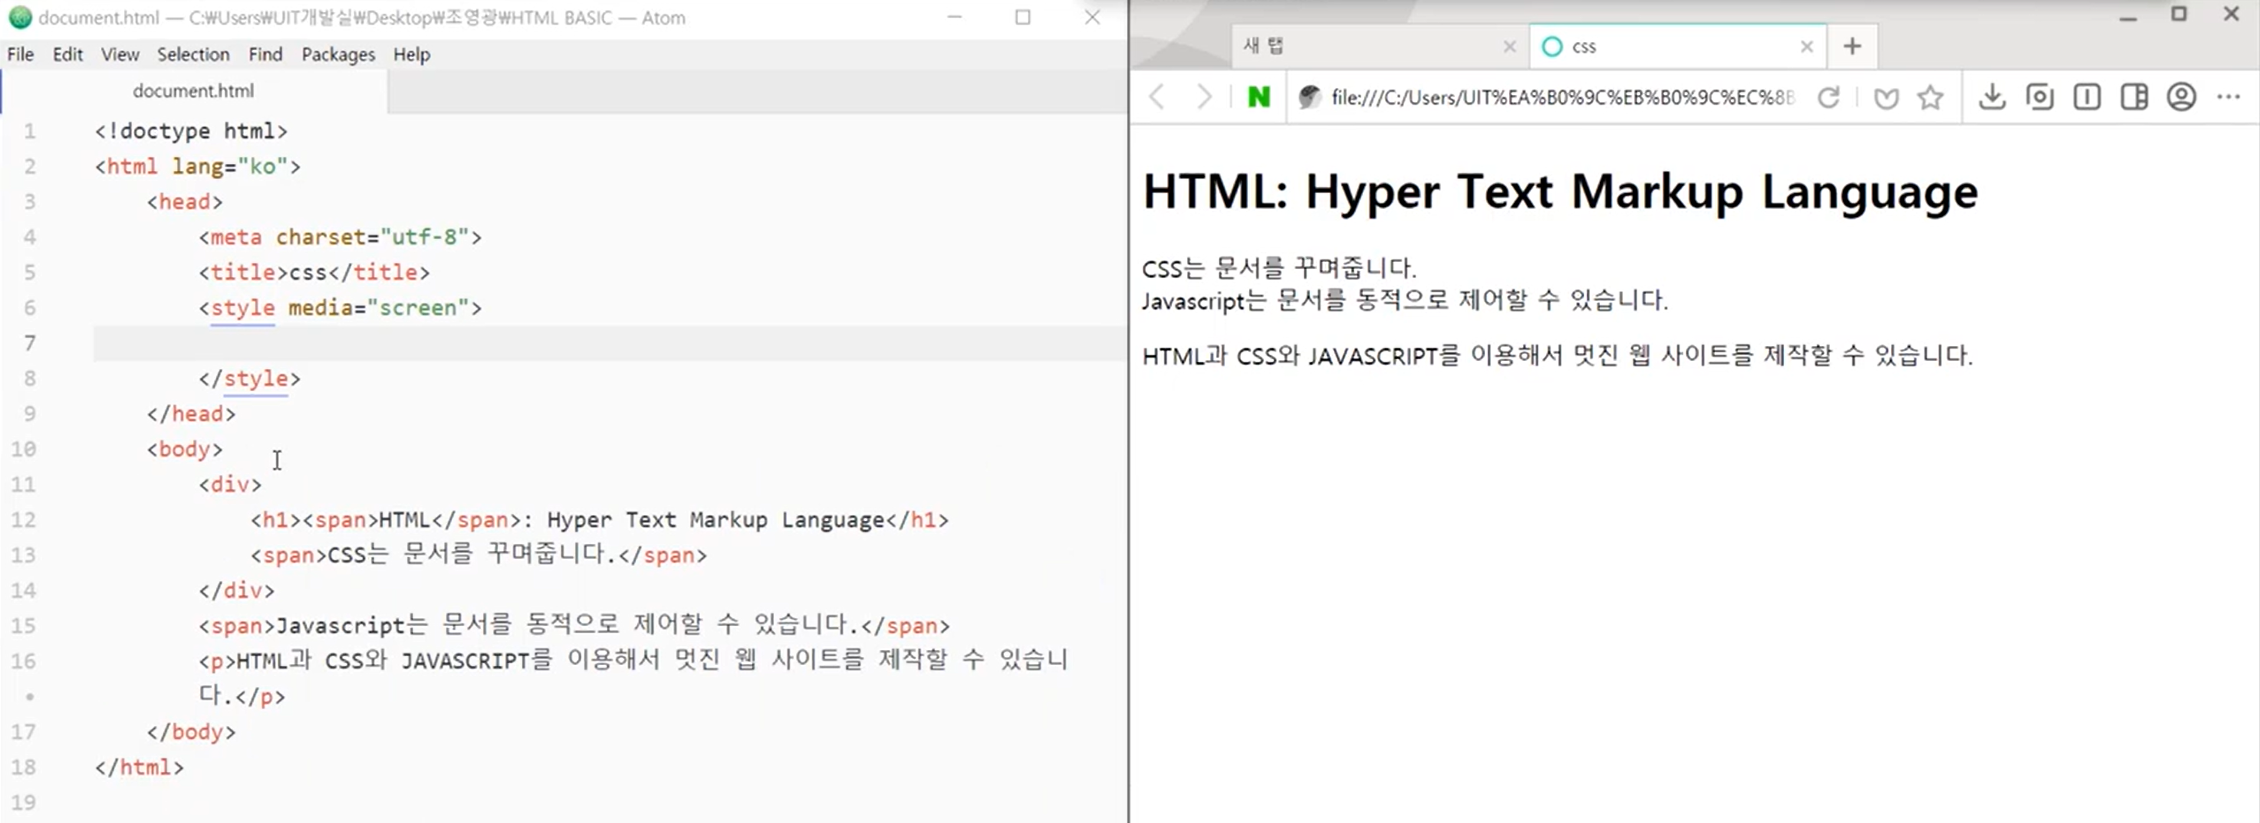Click the screen capture camera icon
Viewport: 2260px width, 823px height.
point(2040,97)
